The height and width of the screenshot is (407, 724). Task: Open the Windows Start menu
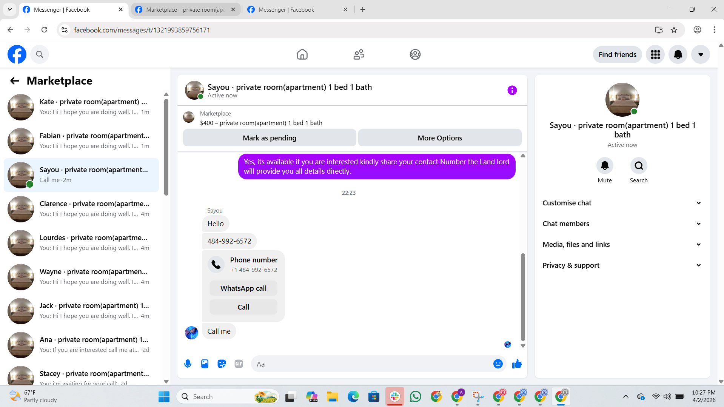pyautogui.click(x=164, y=397)
